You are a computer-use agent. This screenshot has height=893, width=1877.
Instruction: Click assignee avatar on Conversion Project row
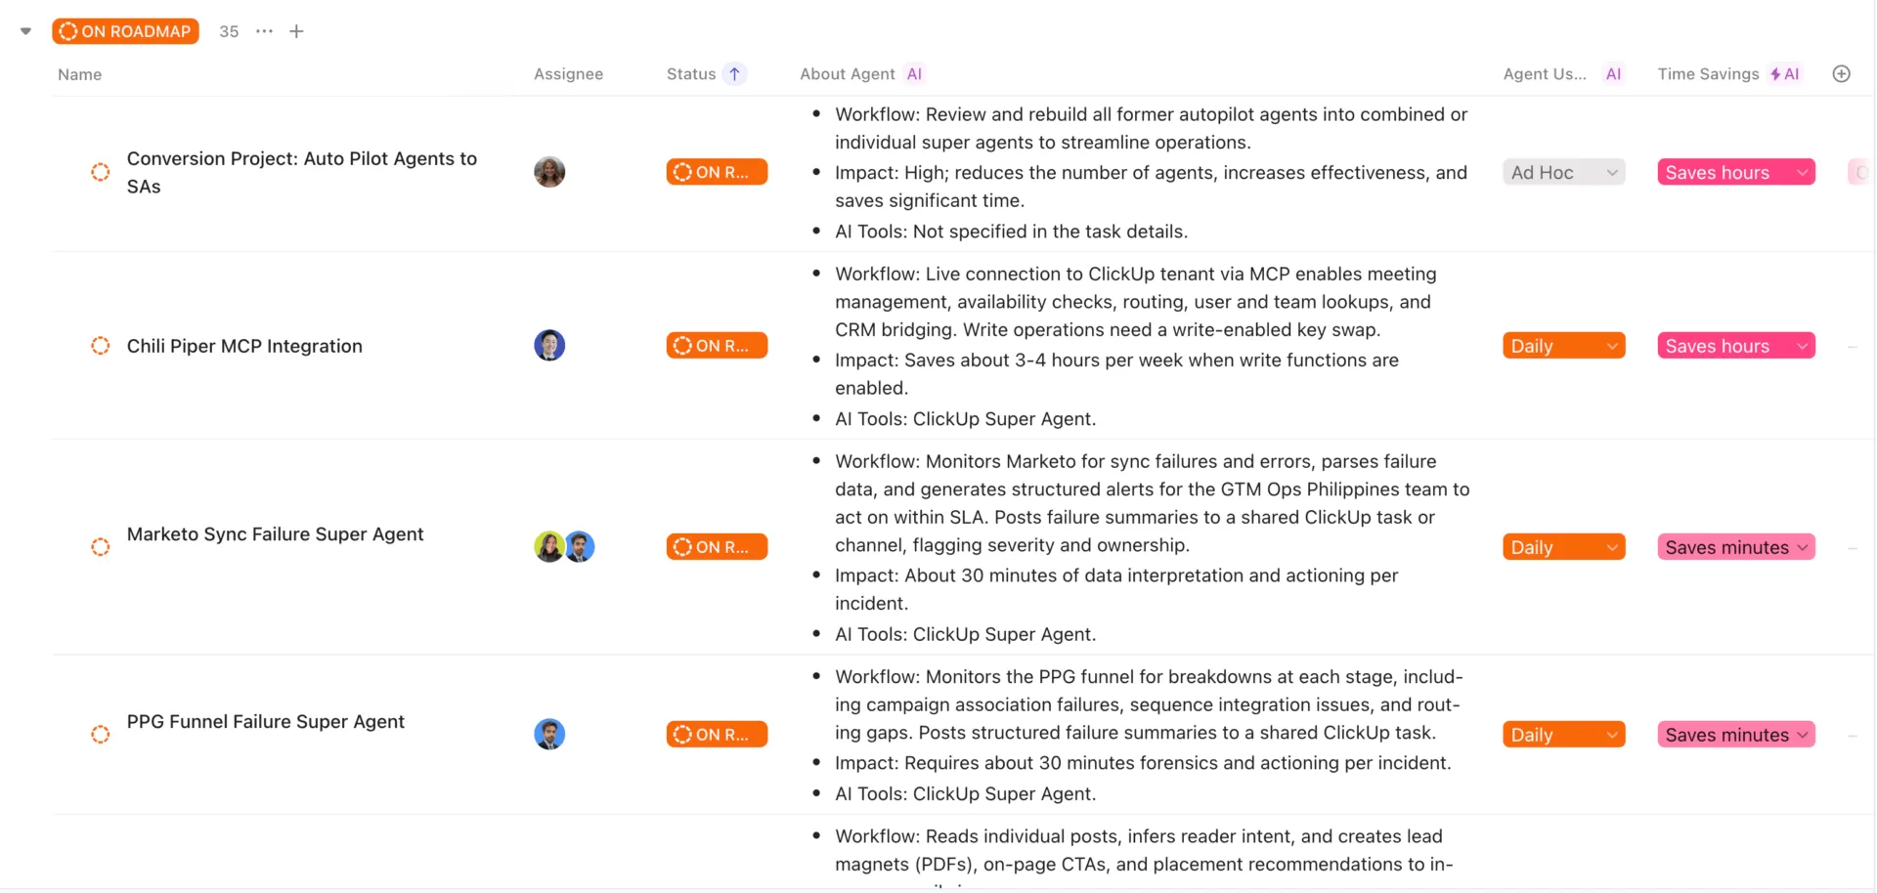pos(549,172)
